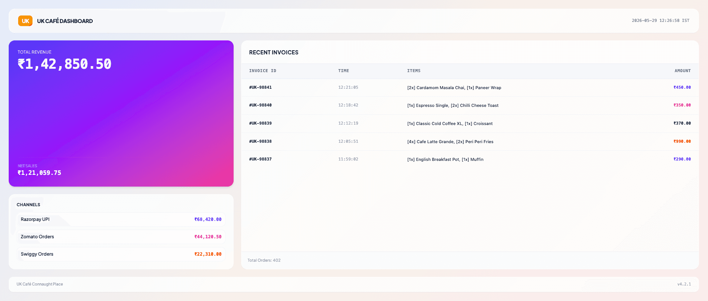
Task: Click the invoice amount ₹450.00
Action: coord(682,87)
